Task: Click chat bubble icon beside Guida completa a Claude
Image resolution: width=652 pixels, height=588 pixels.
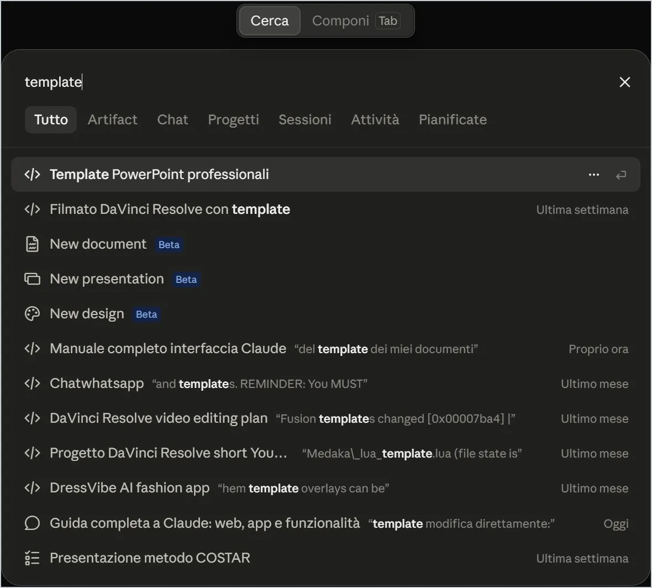Action: point(32,523)
